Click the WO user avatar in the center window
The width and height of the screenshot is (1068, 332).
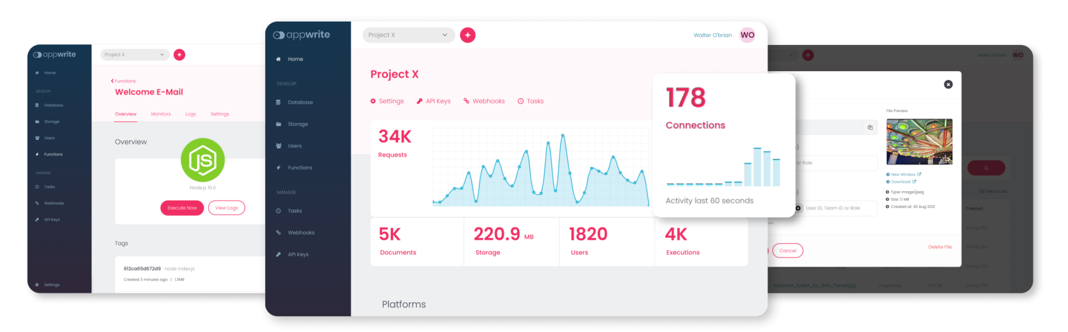(x=747, y=35)
